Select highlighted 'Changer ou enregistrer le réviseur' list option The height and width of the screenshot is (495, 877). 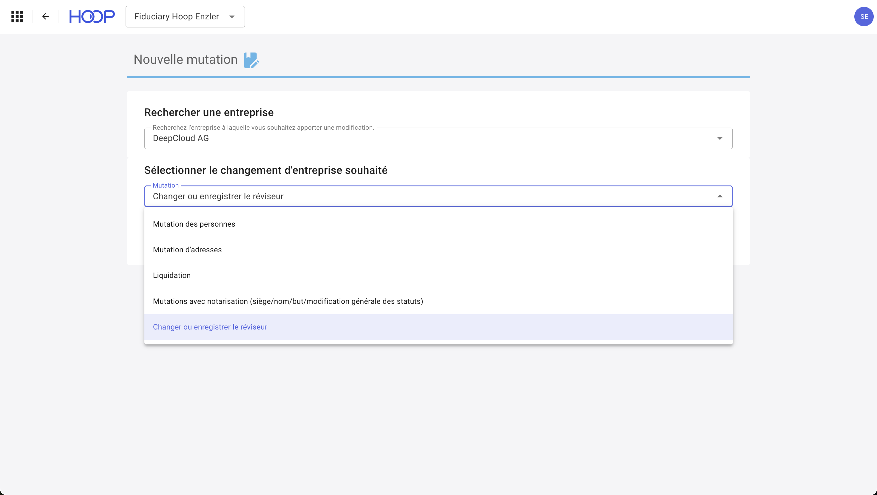click(x=210, y=327)
